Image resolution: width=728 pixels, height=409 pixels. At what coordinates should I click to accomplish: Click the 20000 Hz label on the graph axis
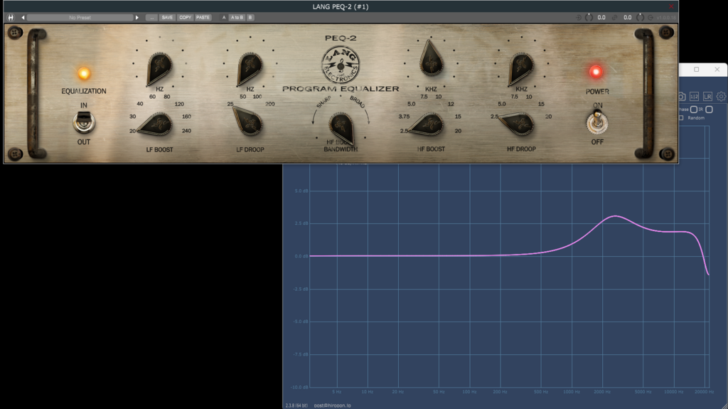coord(705,392)
